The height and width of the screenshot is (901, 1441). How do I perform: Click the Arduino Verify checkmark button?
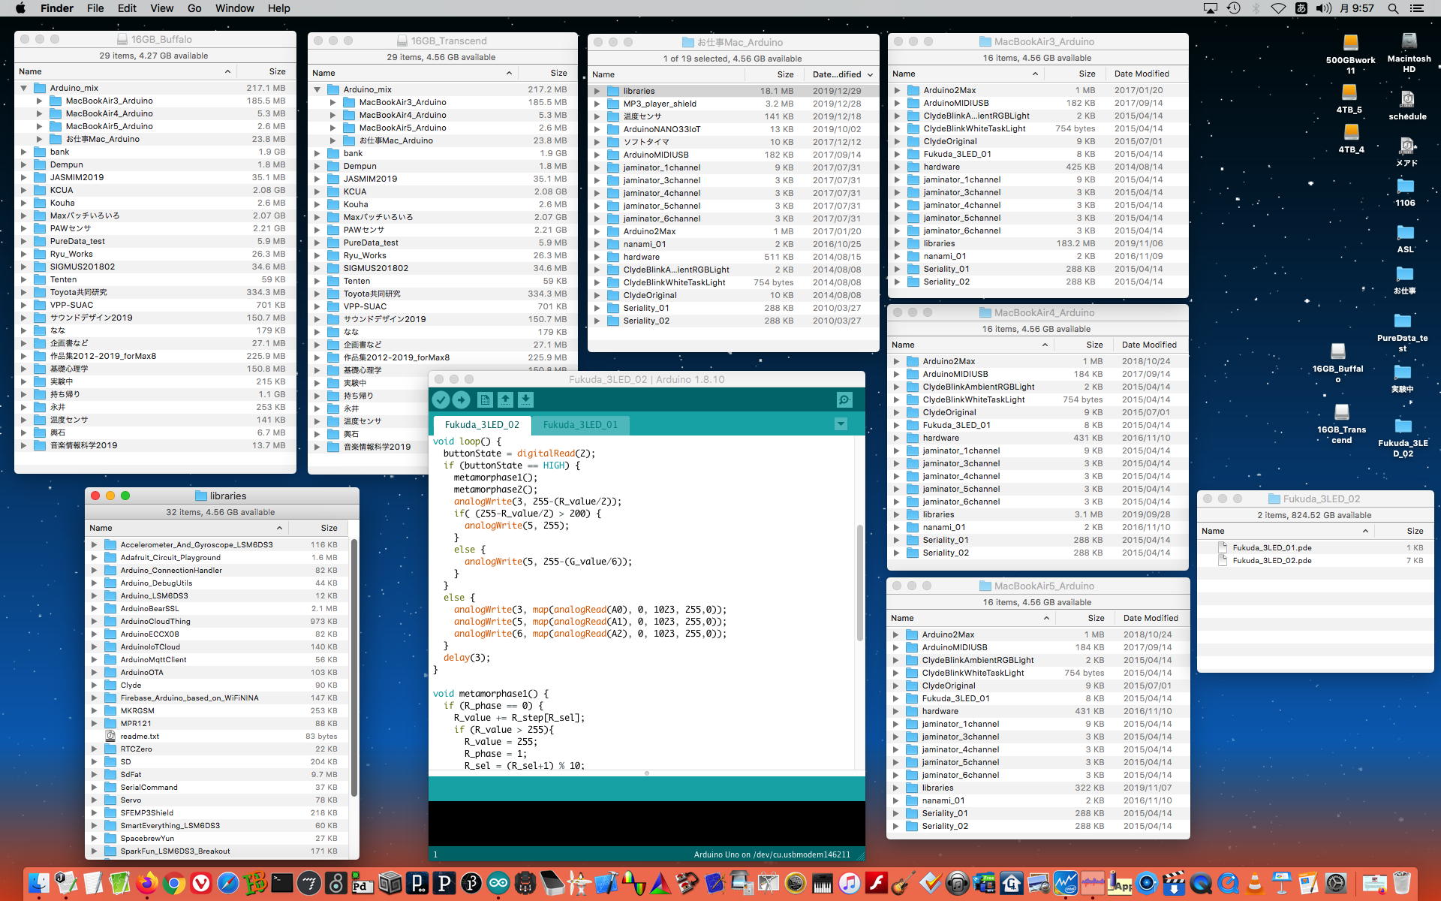click(441, 400)
